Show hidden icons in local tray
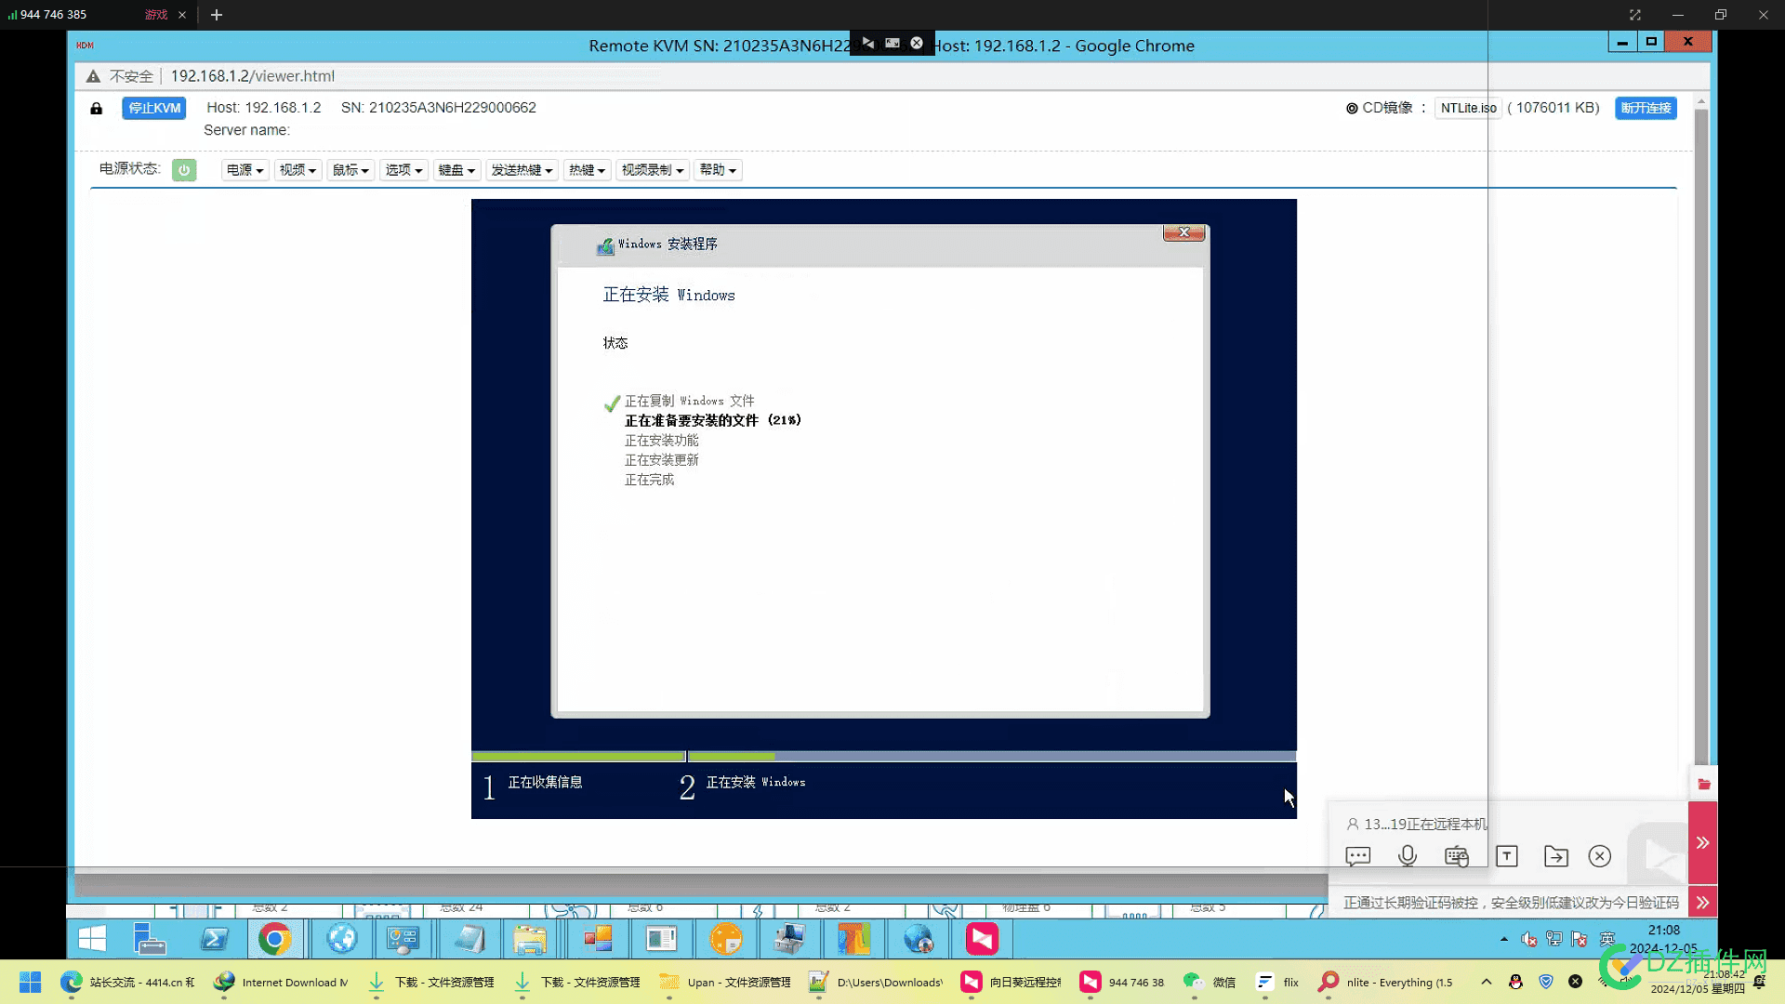1785x1004 pixels. tap(1487, 982)
